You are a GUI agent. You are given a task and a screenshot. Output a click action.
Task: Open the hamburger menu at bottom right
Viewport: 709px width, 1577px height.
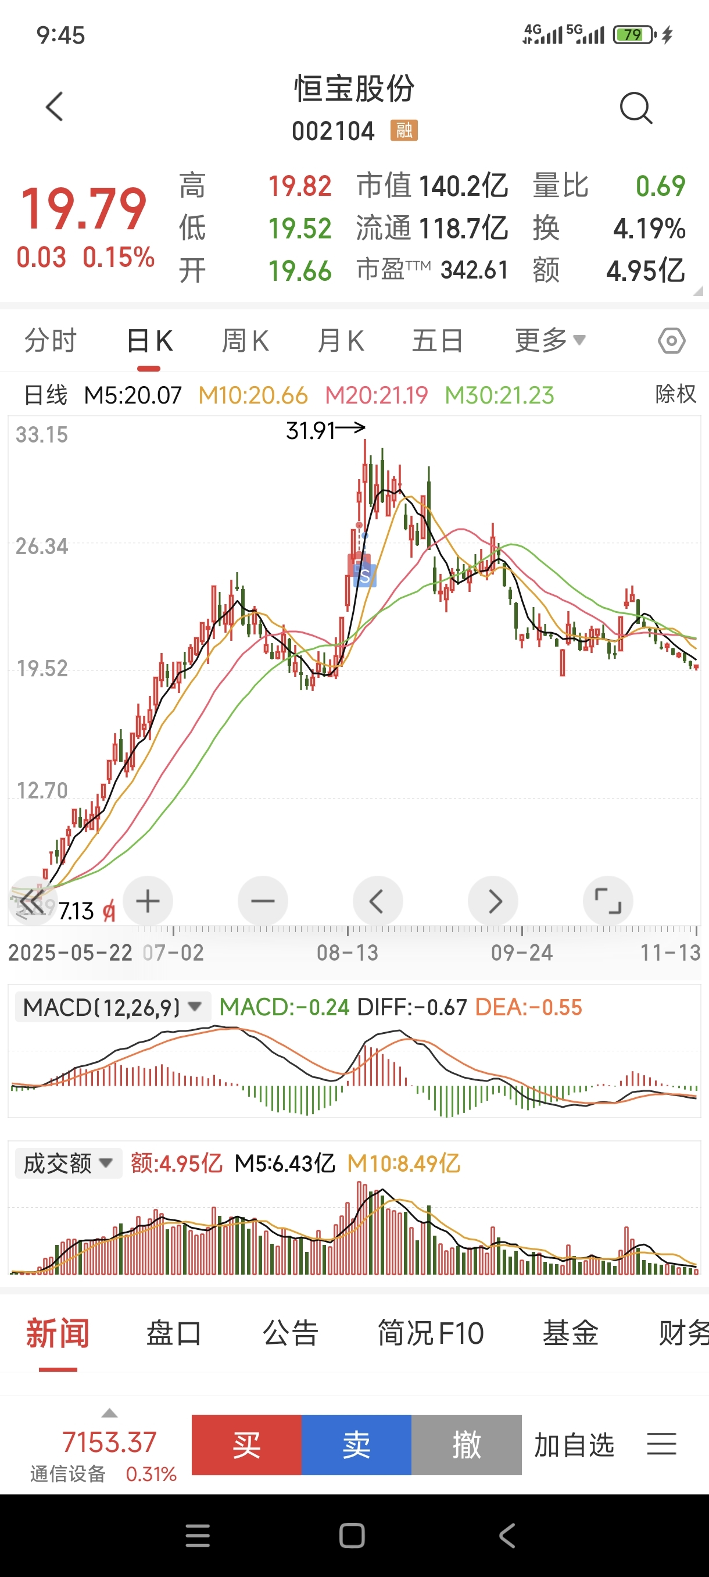[x=662, y=1444]
